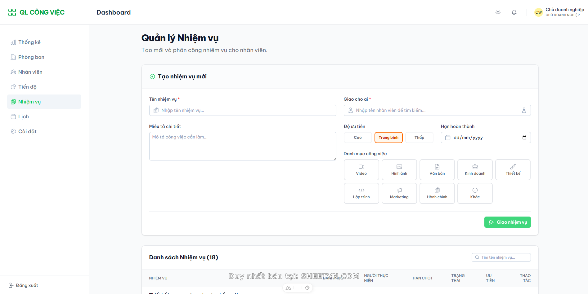Click Đăng xuất to log out

(24, 285)
